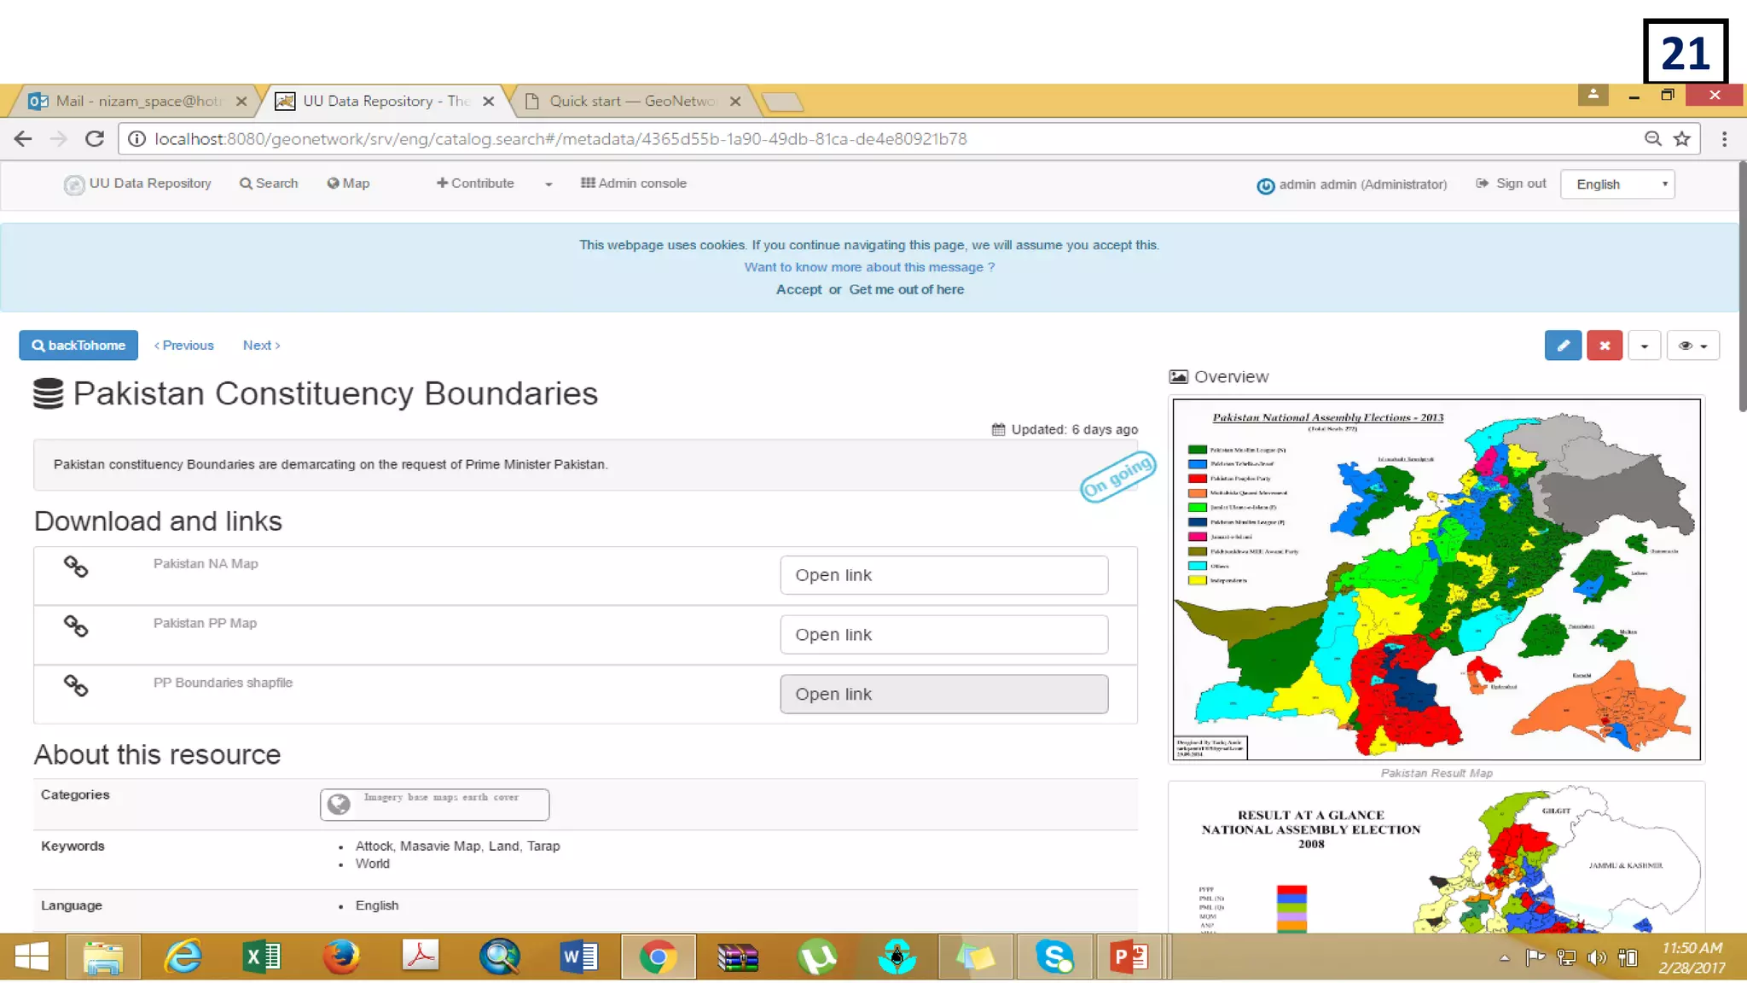Viewport: 1747px width, 983px height.
Task: Open the cookie info link 'Want to know more'
Action: [869, 267]
